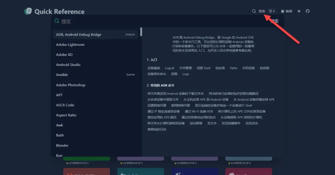Select ADB, Android Debug Bridge result
Image resolution: width=335 pixels, height=175 pixels.
[x=95, y=34]
